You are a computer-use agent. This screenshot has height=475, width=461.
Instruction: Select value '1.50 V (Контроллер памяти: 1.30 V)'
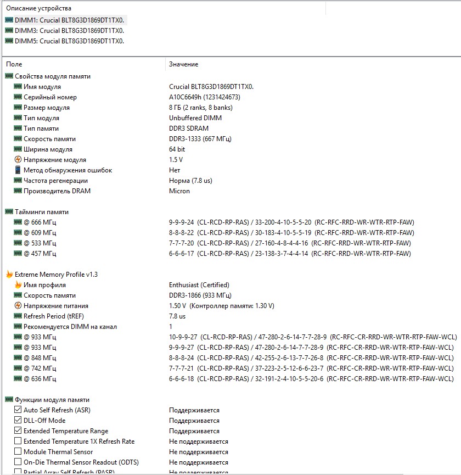tap(221, 306)
